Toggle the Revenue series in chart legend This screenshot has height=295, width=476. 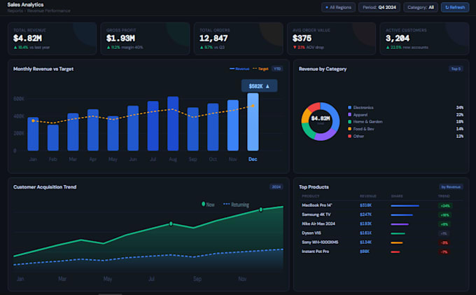239,69
